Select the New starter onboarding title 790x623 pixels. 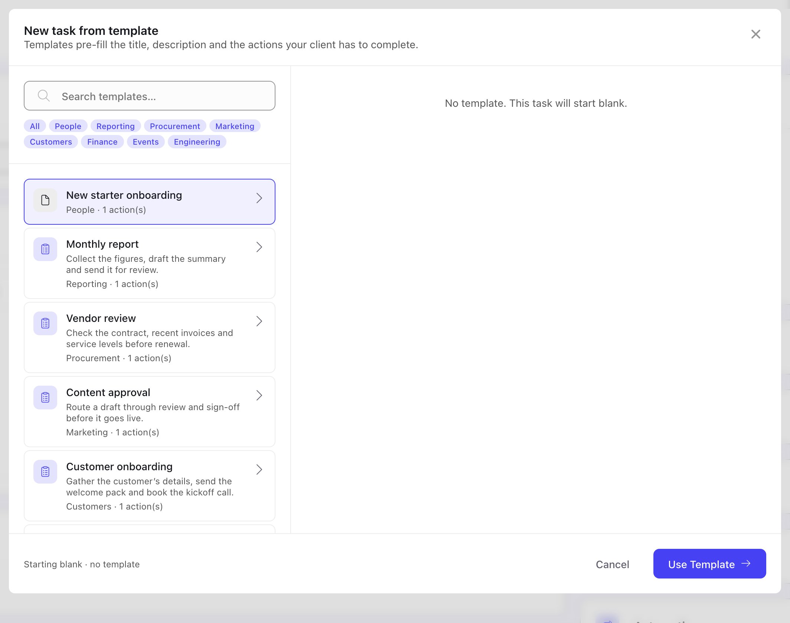click(x=124, y=195)
